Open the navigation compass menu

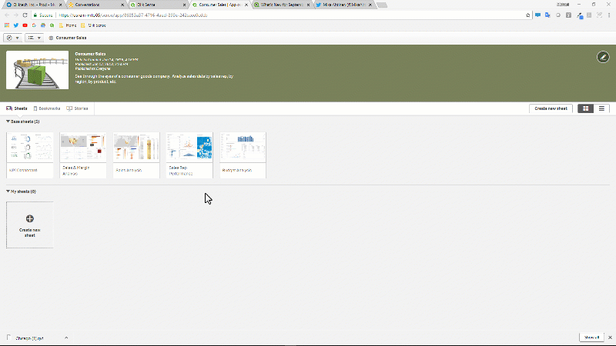[12, 38]
